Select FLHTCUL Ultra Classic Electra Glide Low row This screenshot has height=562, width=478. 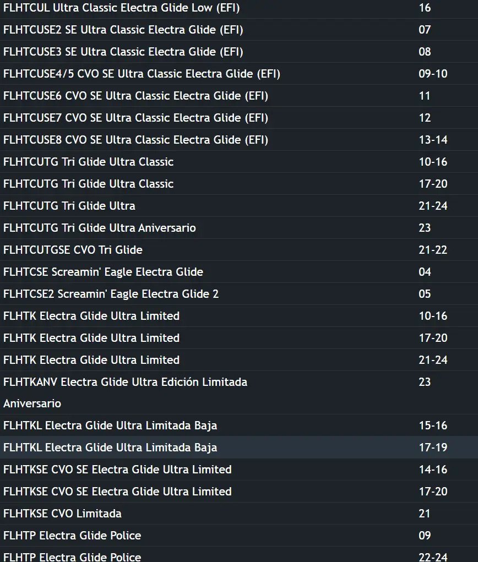(239, 8)
